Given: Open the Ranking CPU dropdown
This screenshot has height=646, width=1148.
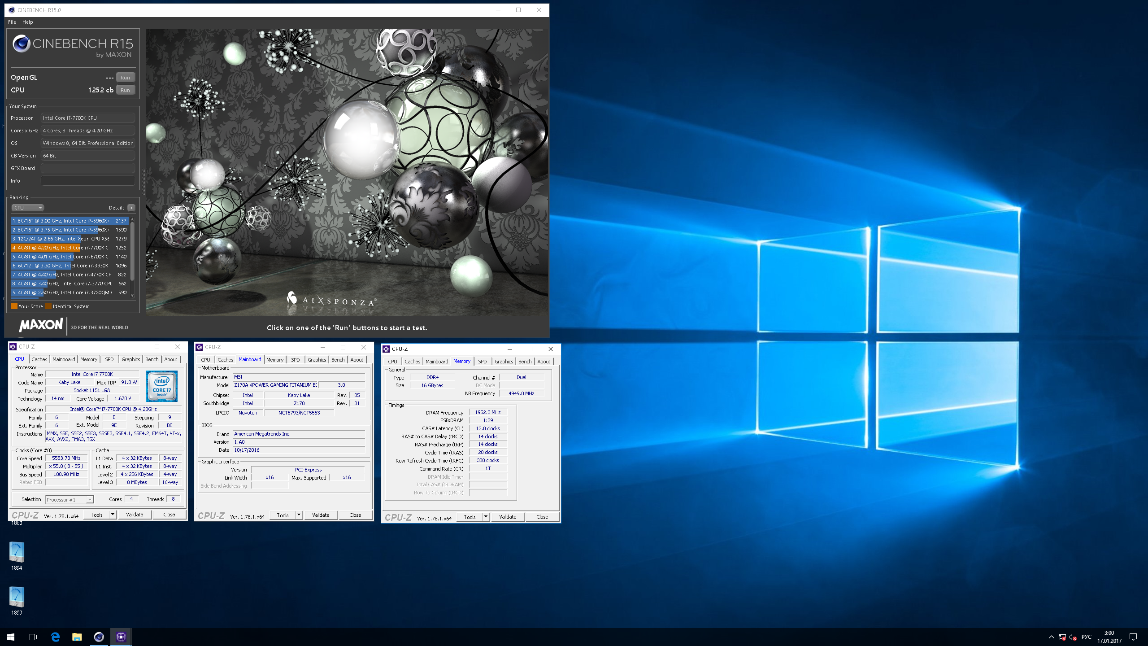Looking at the screenshot, I should click(27, 208).
